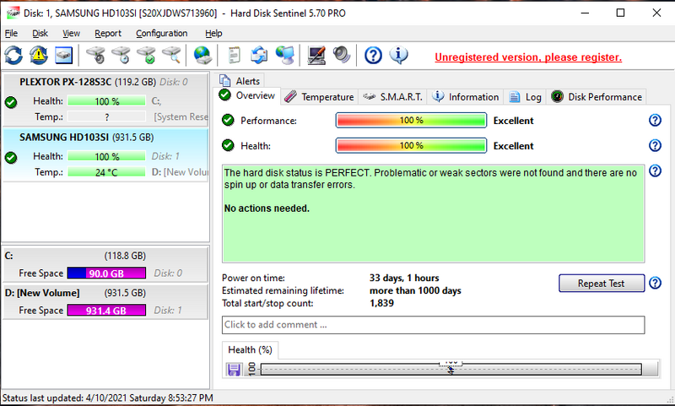Click the help icon beside status description box
Screen dimensions: 675x406
click(x=655, y=171)
